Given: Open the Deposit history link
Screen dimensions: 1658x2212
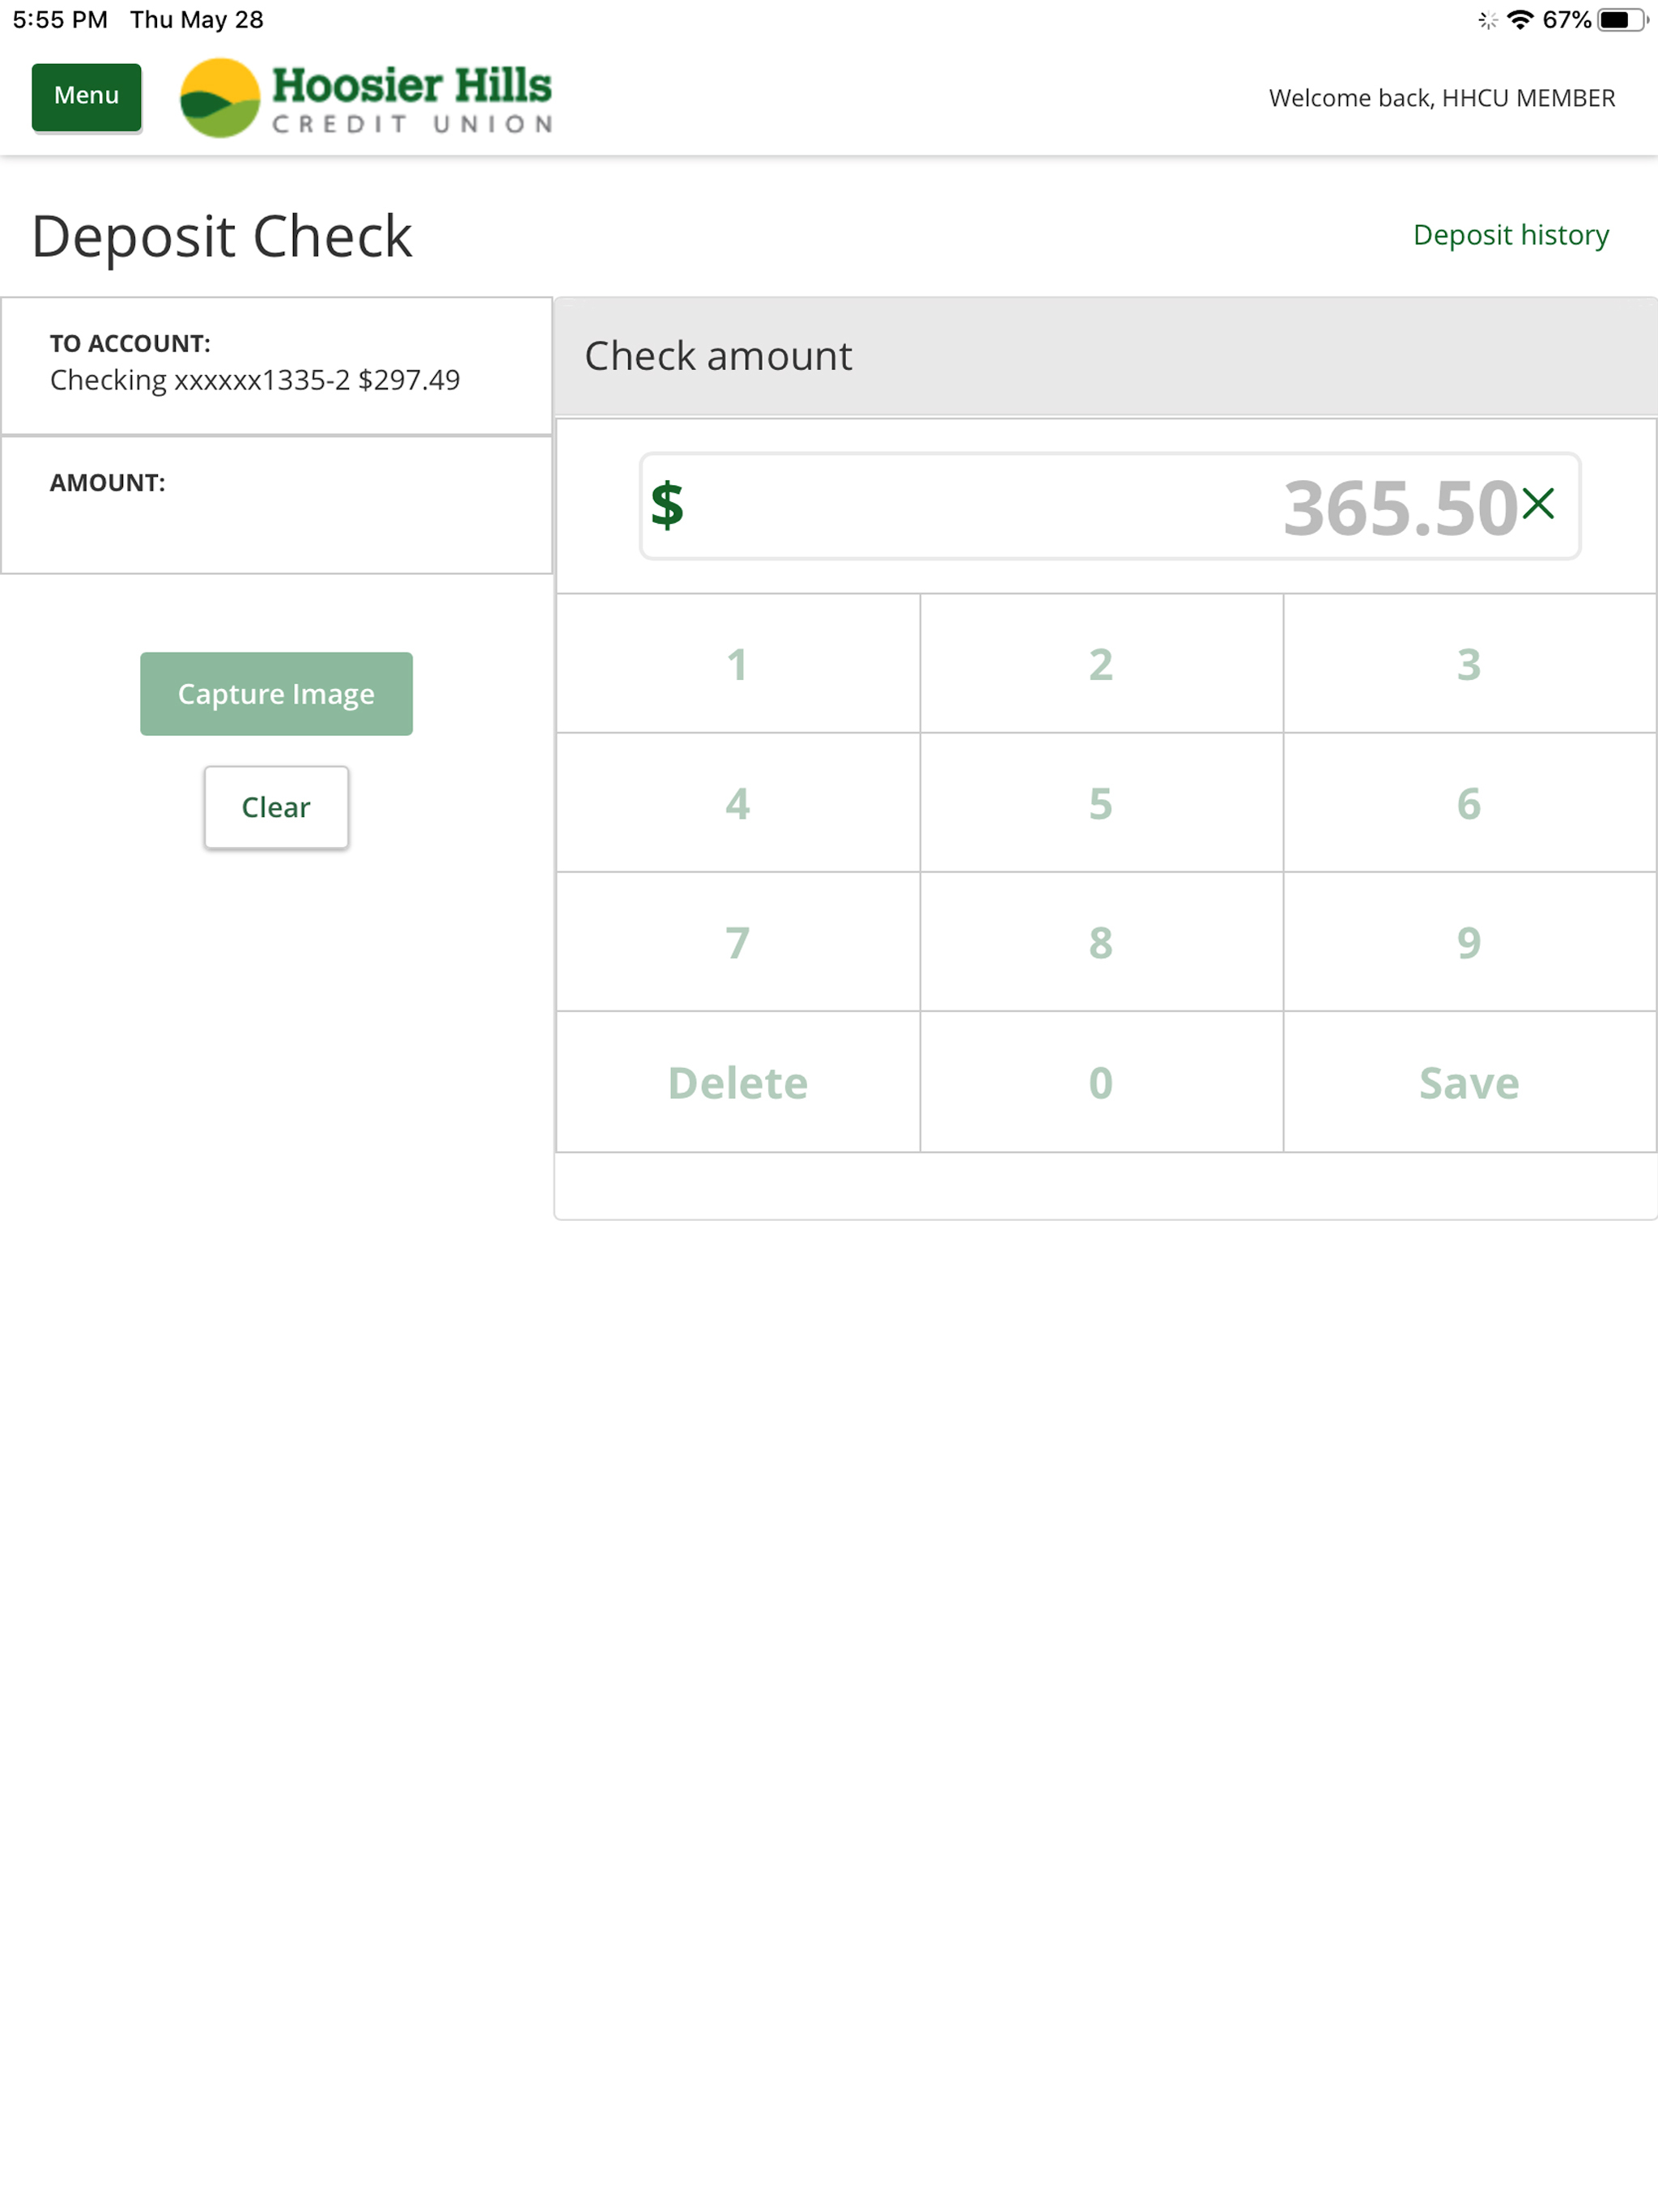Looking at the screenshot, I should (1510, 235).
